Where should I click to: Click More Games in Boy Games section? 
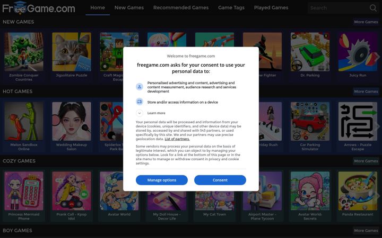366,231
